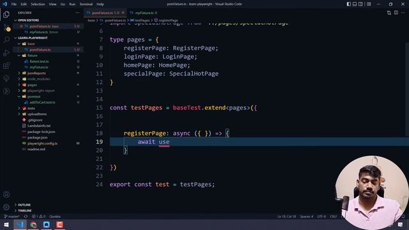
Task: Expand the playwright-report folder
Action: 41,91
